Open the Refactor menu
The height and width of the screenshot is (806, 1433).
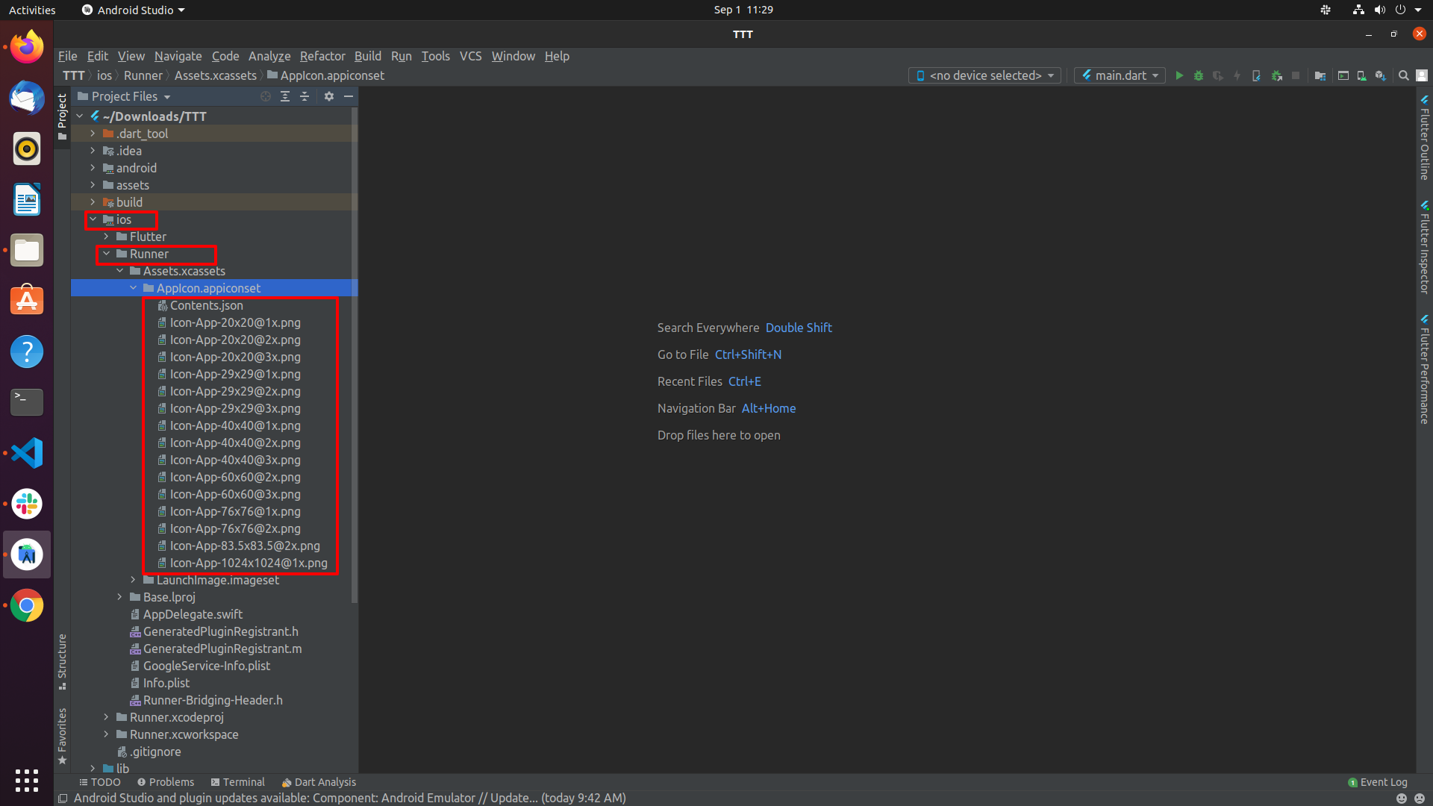[x=322, y=56]
